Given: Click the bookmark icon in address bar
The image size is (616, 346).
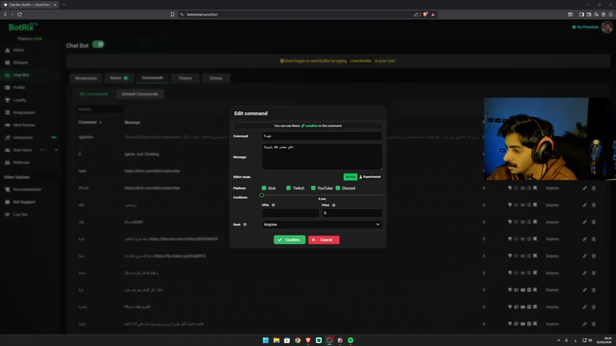Looking at the screenshot, I should pyautogui.click(x=172, y=14).
